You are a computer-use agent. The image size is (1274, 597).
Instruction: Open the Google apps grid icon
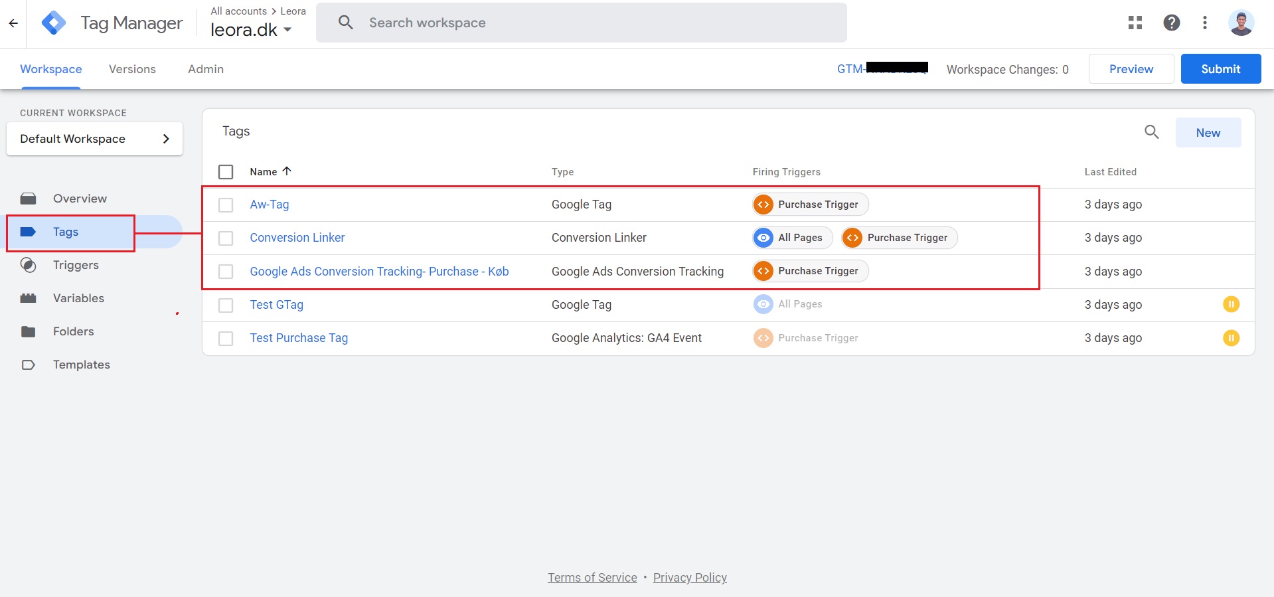click(1135, 23)
